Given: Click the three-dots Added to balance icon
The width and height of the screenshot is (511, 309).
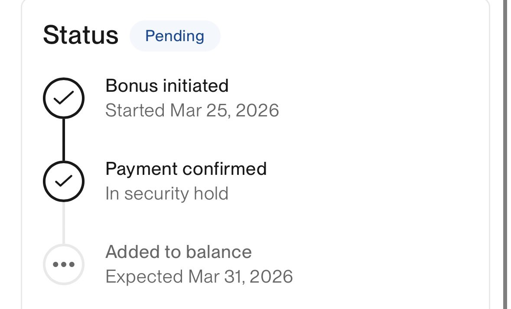Looking at the screenshot, I should (x=64, y=264).
